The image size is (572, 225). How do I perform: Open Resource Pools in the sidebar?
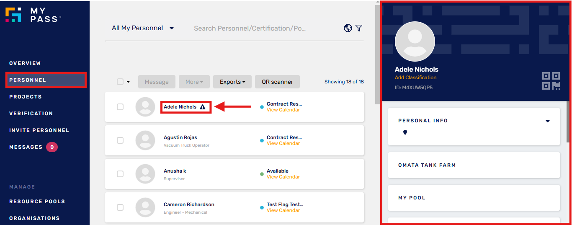[x=37, y=202]
